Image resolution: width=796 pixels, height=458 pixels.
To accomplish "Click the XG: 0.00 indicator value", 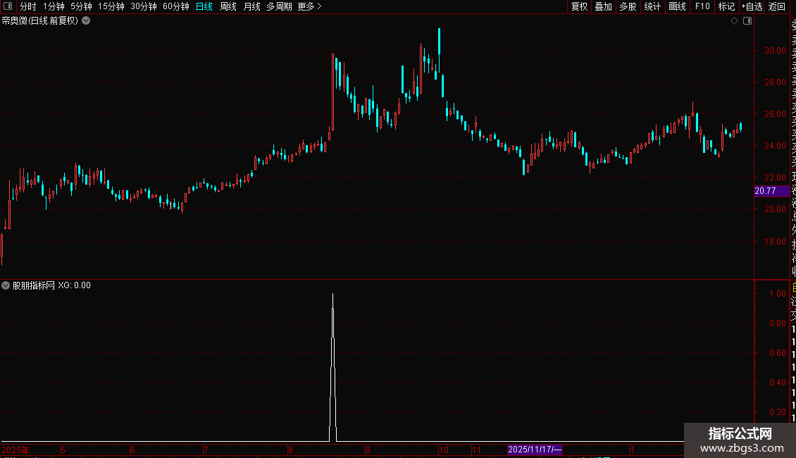I will click(74, 285).
